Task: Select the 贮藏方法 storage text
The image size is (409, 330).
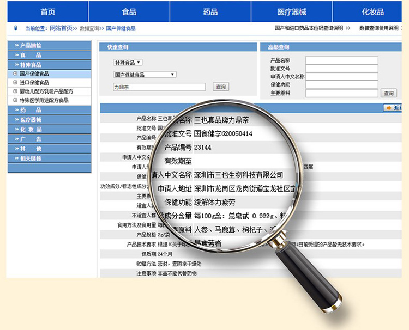Action: pos(179,264)
